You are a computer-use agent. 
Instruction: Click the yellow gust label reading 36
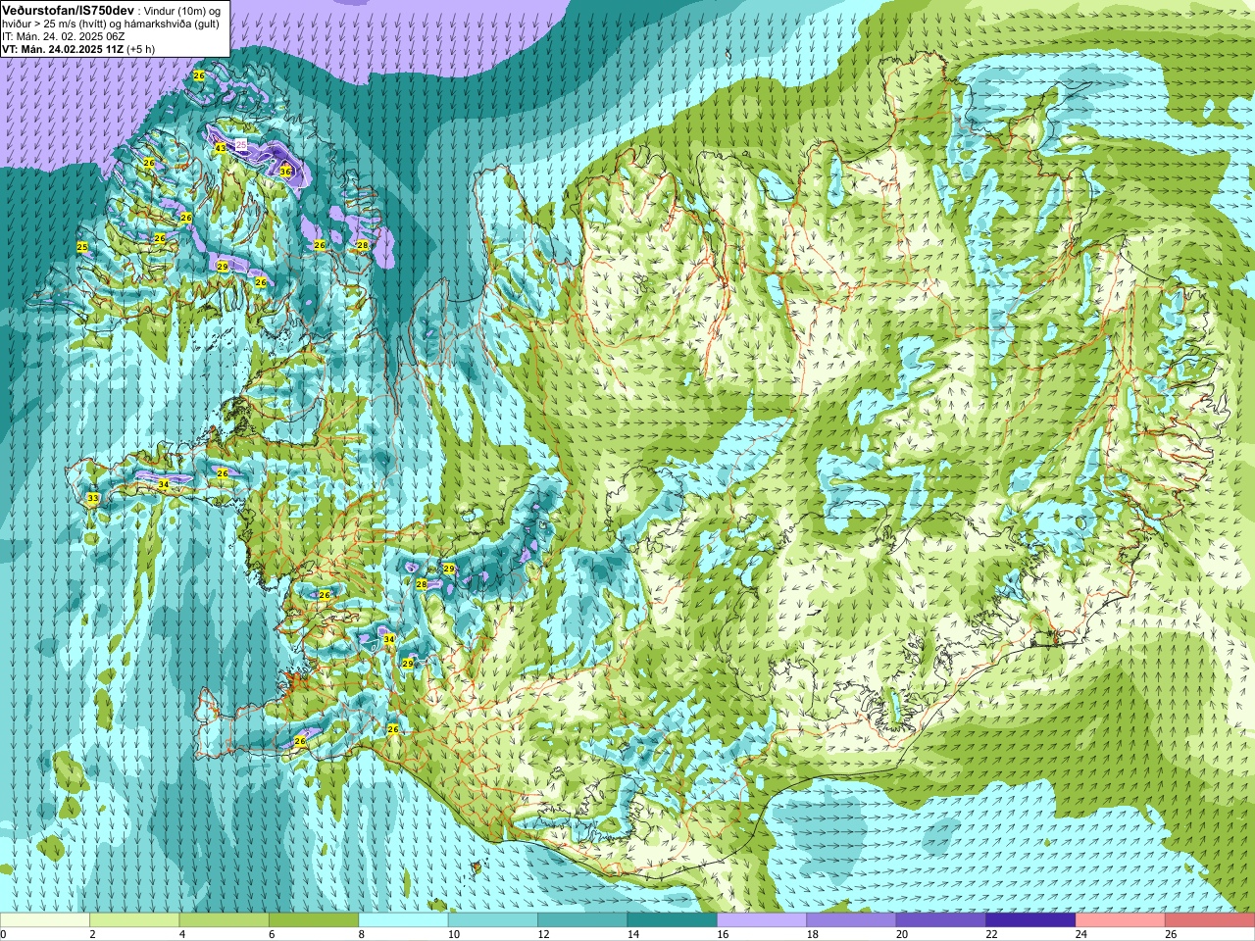pyautogui.click(x=285, y=171)
